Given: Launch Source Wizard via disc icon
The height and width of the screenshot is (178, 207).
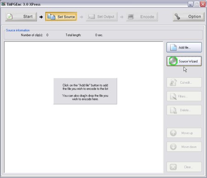Looking at the screenshot, I should pos(173,61).
